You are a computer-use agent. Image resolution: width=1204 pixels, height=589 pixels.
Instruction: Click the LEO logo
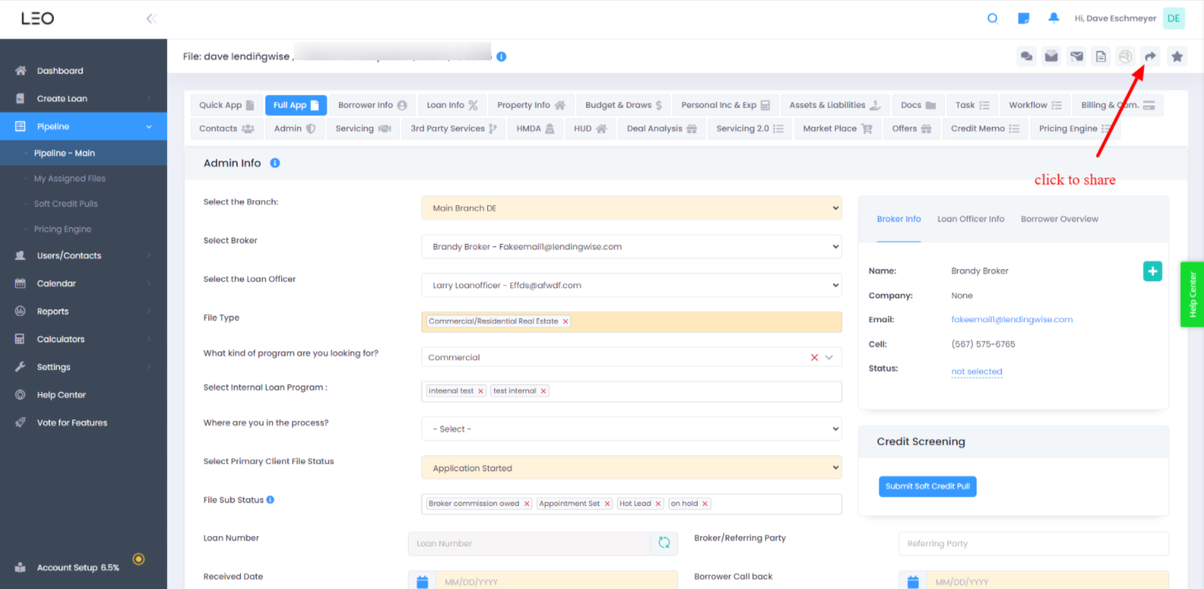[37, 18]
